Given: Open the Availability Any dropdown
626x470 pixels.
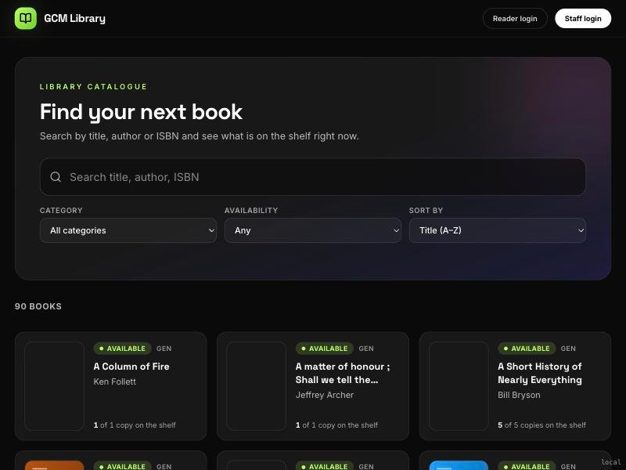Looking at the screenshot, I should point(312,230).
